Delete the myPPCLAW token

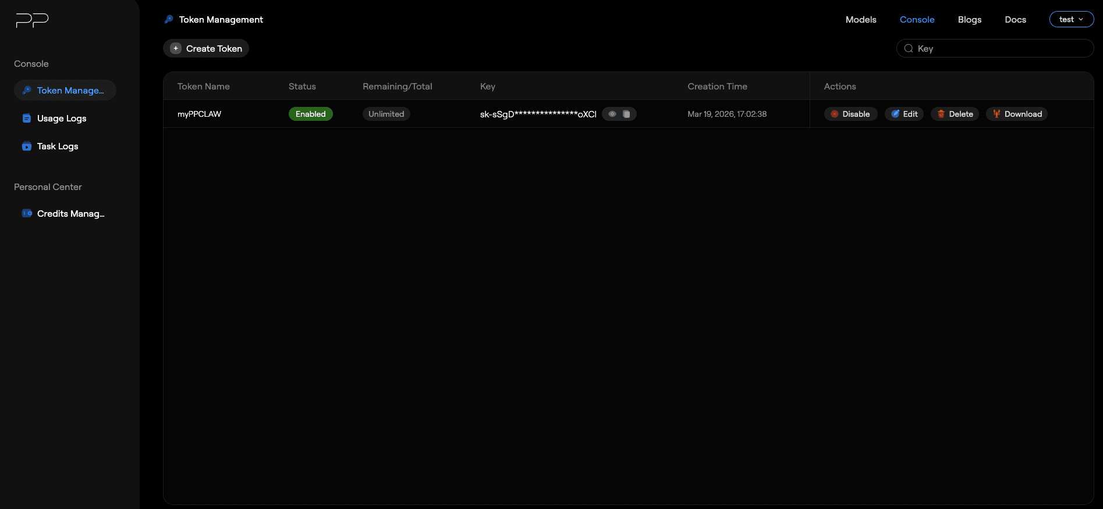tap(955, 114)
